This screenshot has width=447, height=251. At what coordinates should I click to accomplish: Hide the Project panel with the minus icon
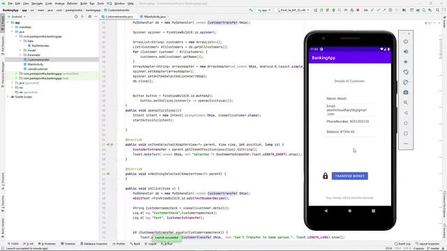point(96,17)
